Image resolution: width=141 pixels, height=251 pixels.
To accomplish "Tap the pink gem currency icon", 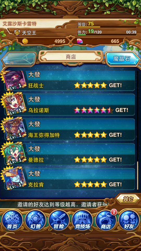I will [80, 41].
